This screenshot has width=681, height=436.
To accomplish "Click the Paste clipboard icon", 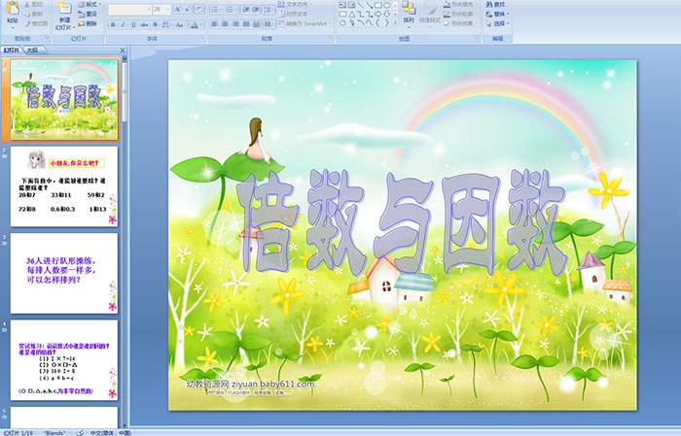I will pyautogui.click(x=13, y=9).
